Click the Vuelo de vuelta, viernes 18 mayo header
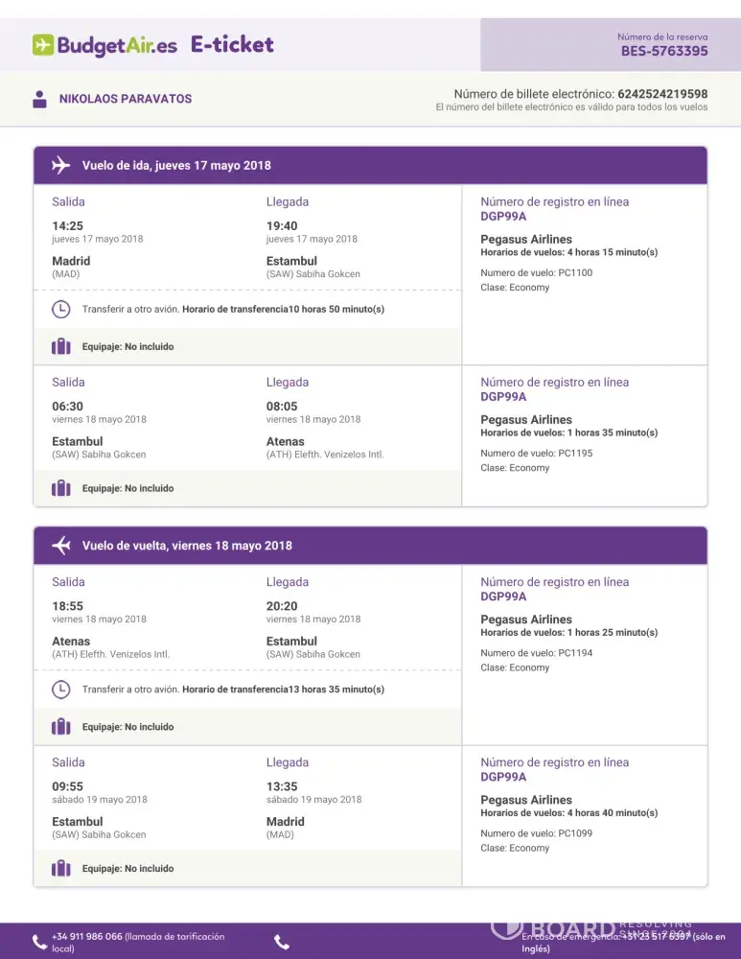Screen dimensions: 741x959 point(187,546)
